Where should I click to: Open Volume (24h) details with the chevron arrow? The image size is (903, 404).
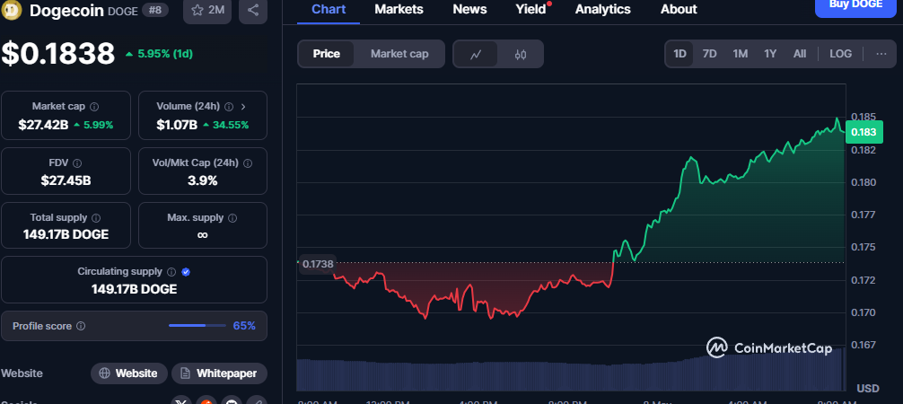(243, 107)
